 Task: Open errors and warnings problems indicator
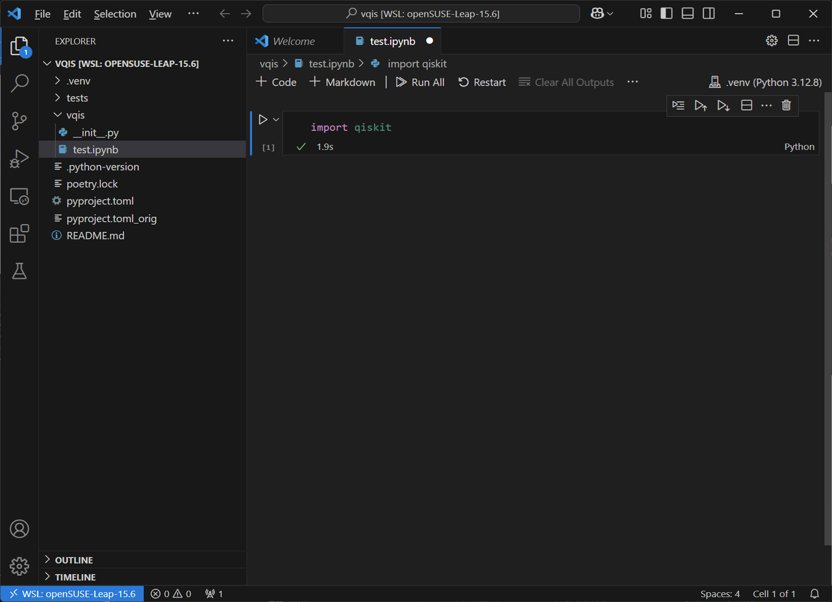pos(171,594)
